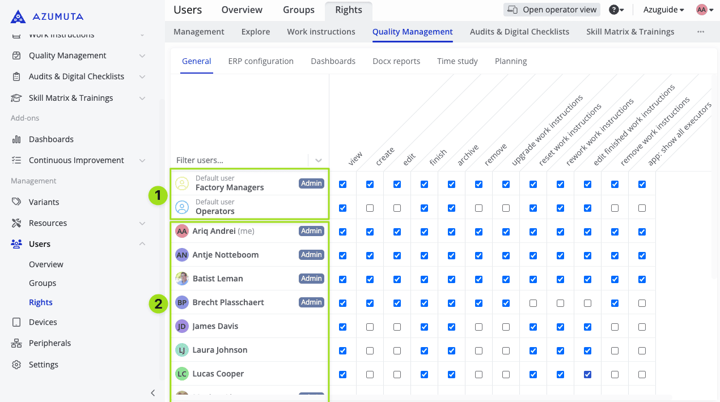Toggle Operators create permission checkbox
The height and width of the screenshot is (402, 720).
[370, 208]
